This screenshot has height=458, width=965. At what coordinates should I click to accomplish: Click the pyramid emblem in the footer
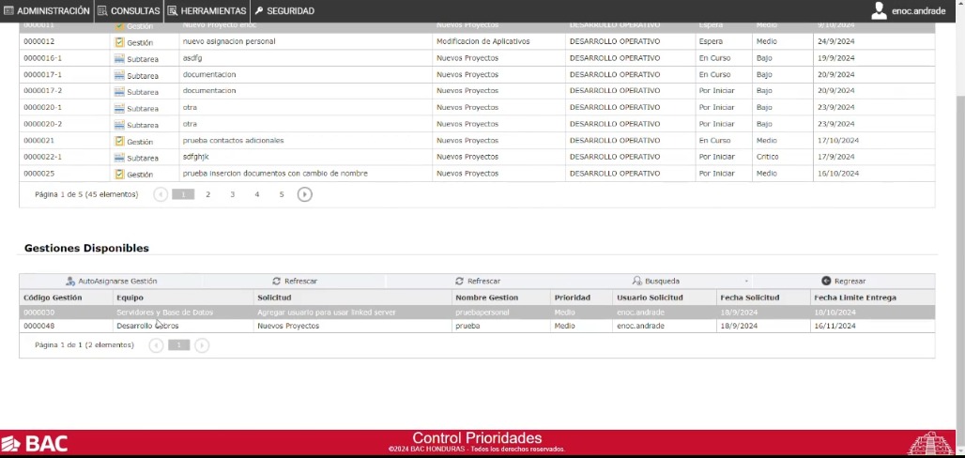tap(930, 443)
